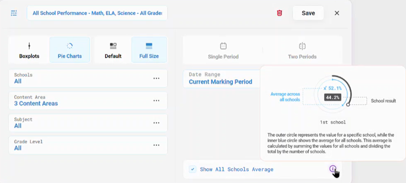Click the Single Period calendar option
The height and width of the screenshot is (183, 406).
[x=223, y=50]
